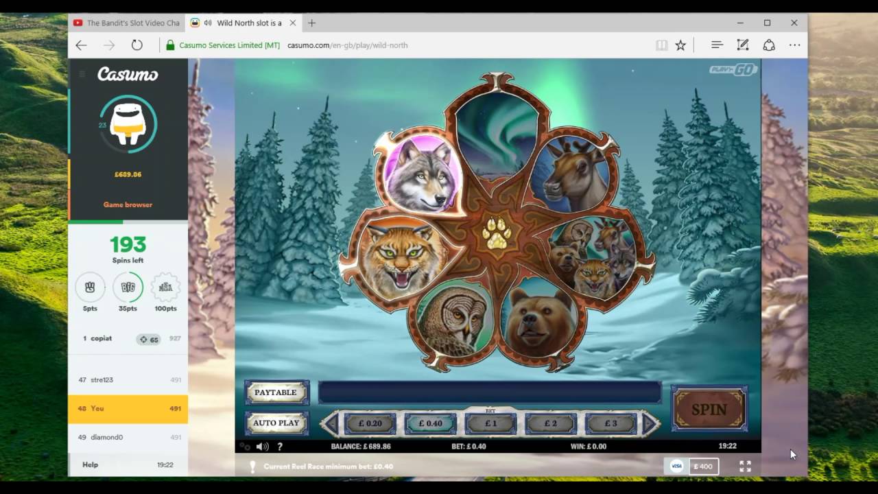Click the bear symbol
878x494 pixels.
pyautogui.click(x=538, y=318)
